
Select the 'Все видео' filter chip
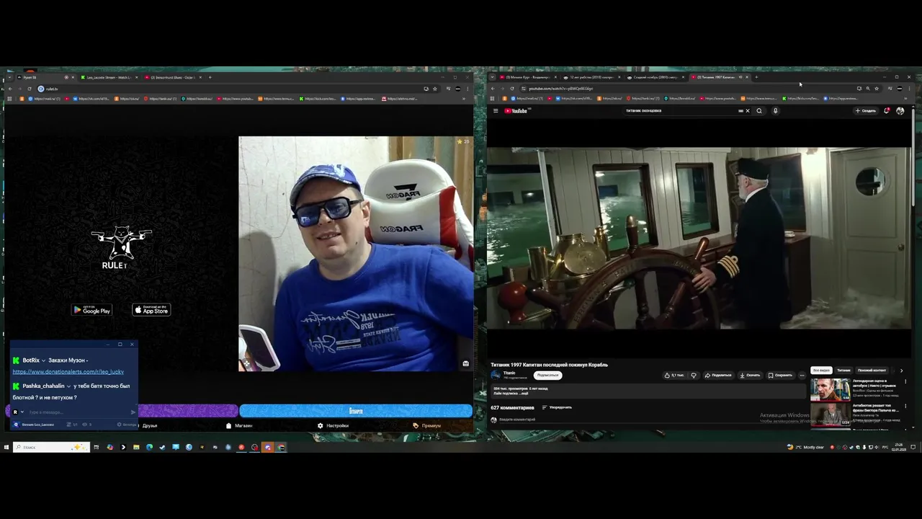coord(821,371)
